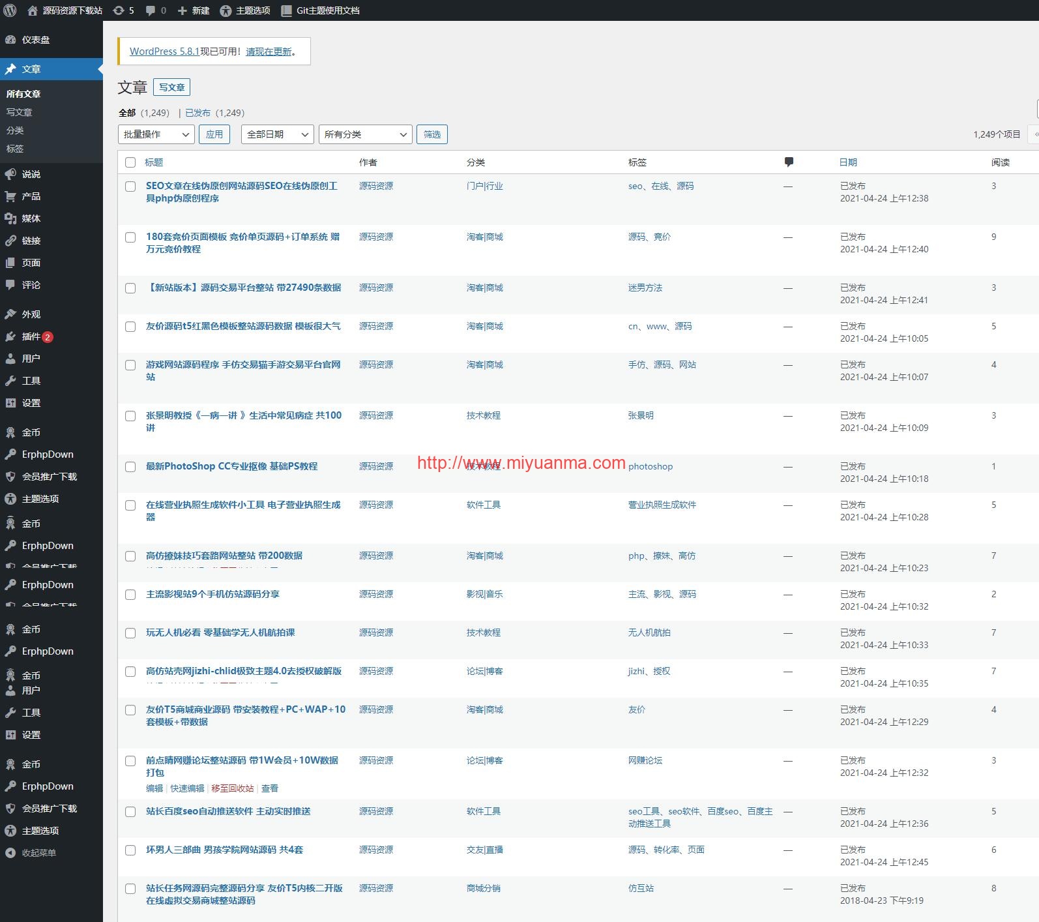1039x922 pixels.
Task: Open the 链接 links icon
Action: coord(10,241)
